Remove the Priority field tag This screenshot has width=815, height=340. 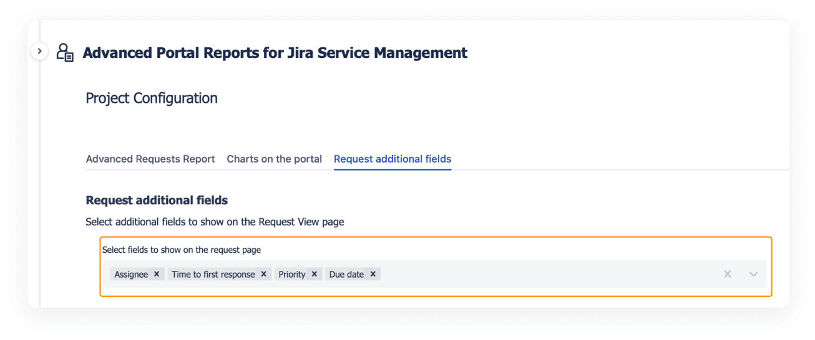[x=315, y=274]
